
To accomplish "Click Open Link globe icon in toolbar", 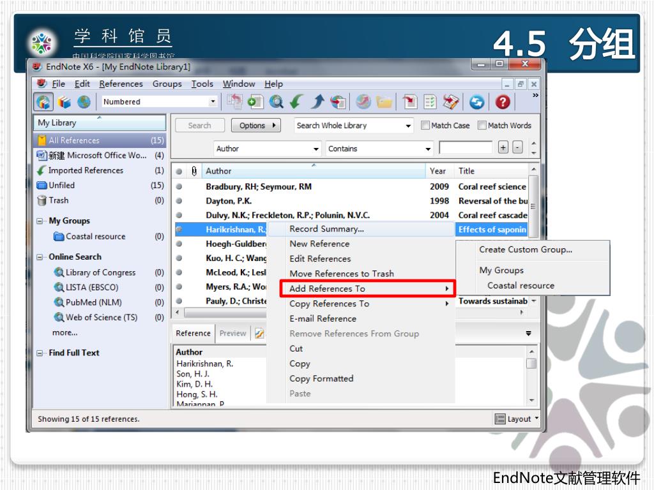I will [363, 101].
